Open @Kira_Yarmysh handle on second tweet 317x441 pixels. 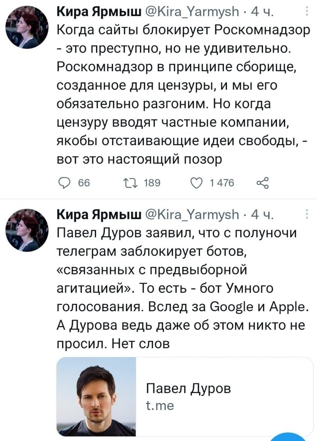tap(193, 215)
